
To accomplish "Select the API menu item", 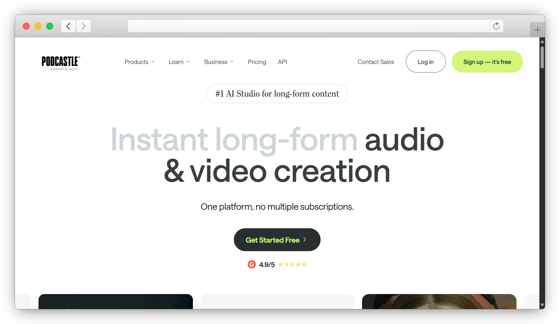I will point(282,62).
